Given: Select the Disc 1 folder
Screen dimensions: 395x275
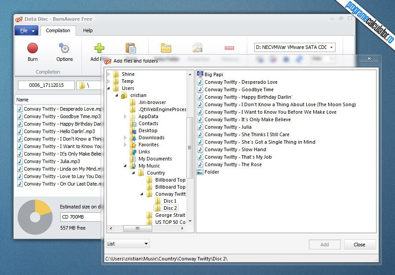Looking at the screenshot, I should tap(170, 201).
